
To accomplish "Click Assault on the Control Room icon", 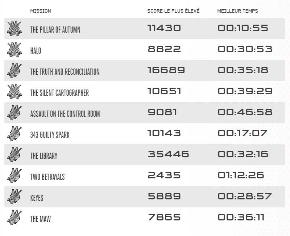I will pyautogui.click(x=14, y=113).
